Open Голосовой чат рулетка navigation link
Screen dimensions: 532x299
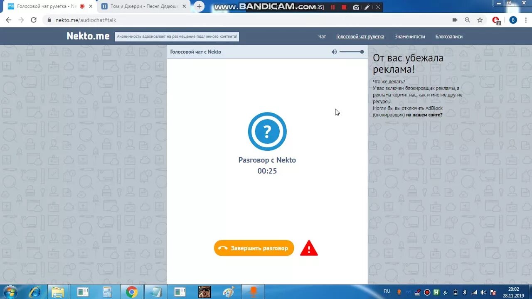coord(360,37)
